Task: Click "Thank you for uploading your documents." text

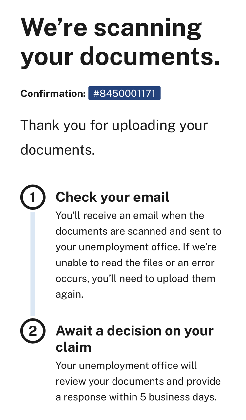Action: (114, 137)
